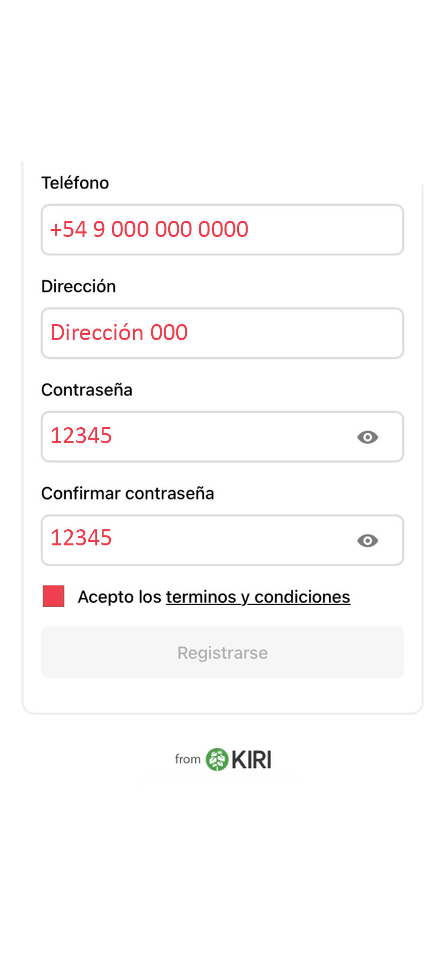The width and height of the screenshot is (445, 966).
Task: Click the 12345 text under Confirmar contraseña
Action: pyautogui.click(x=81, y=538)
